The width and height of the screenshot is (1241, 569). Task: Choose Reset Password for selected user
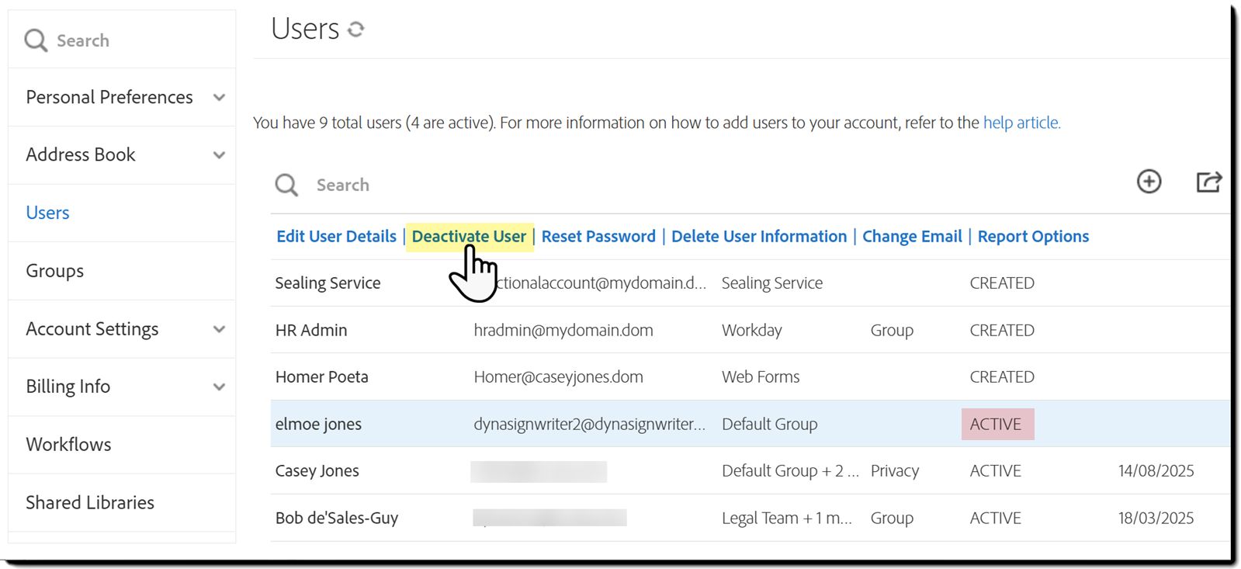coord(598,237)
